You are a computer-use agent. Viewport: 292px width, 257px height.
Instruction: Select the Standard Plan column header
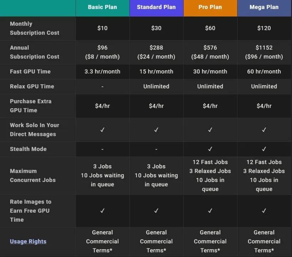pyautogui.click(x=156, y=7)
